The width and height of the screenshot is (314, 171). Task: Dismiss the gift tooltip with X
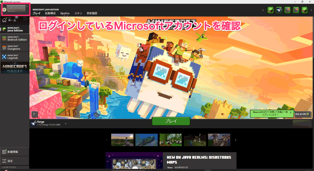click(291, 112)
